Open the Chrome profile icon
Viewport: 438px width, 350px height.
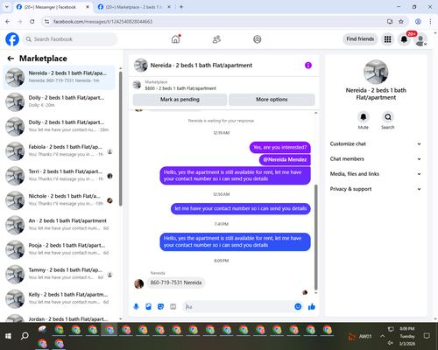418,21
